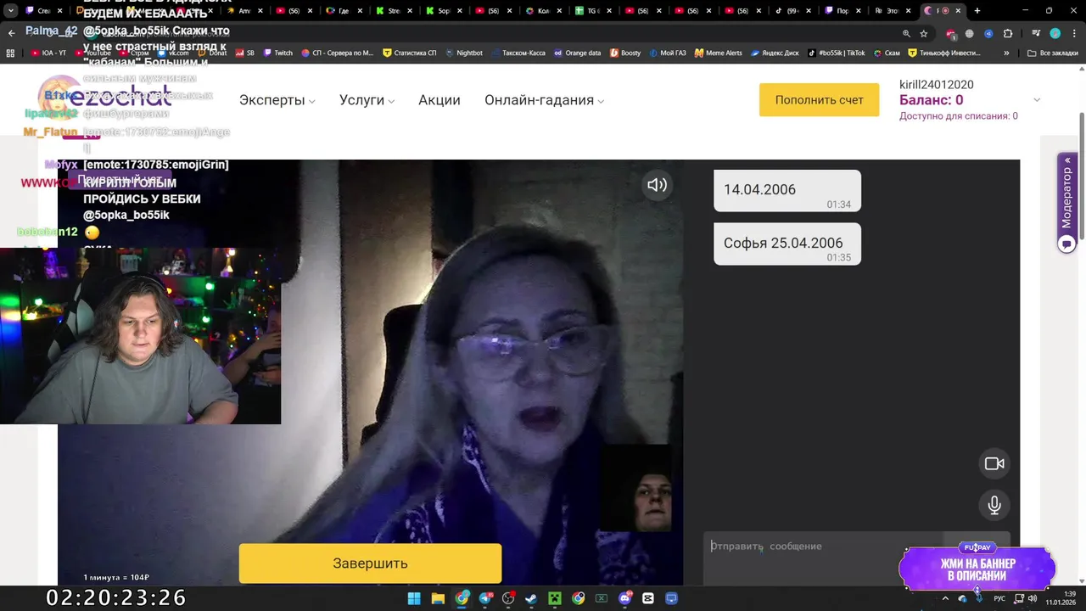Click the Баланс: 0 text
Image resolution: width=1086 pixels, height=611 pixels.
931,100
